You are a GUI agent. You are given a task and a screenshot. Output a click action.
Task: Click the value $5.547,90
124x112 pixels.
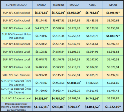point(74,44)
